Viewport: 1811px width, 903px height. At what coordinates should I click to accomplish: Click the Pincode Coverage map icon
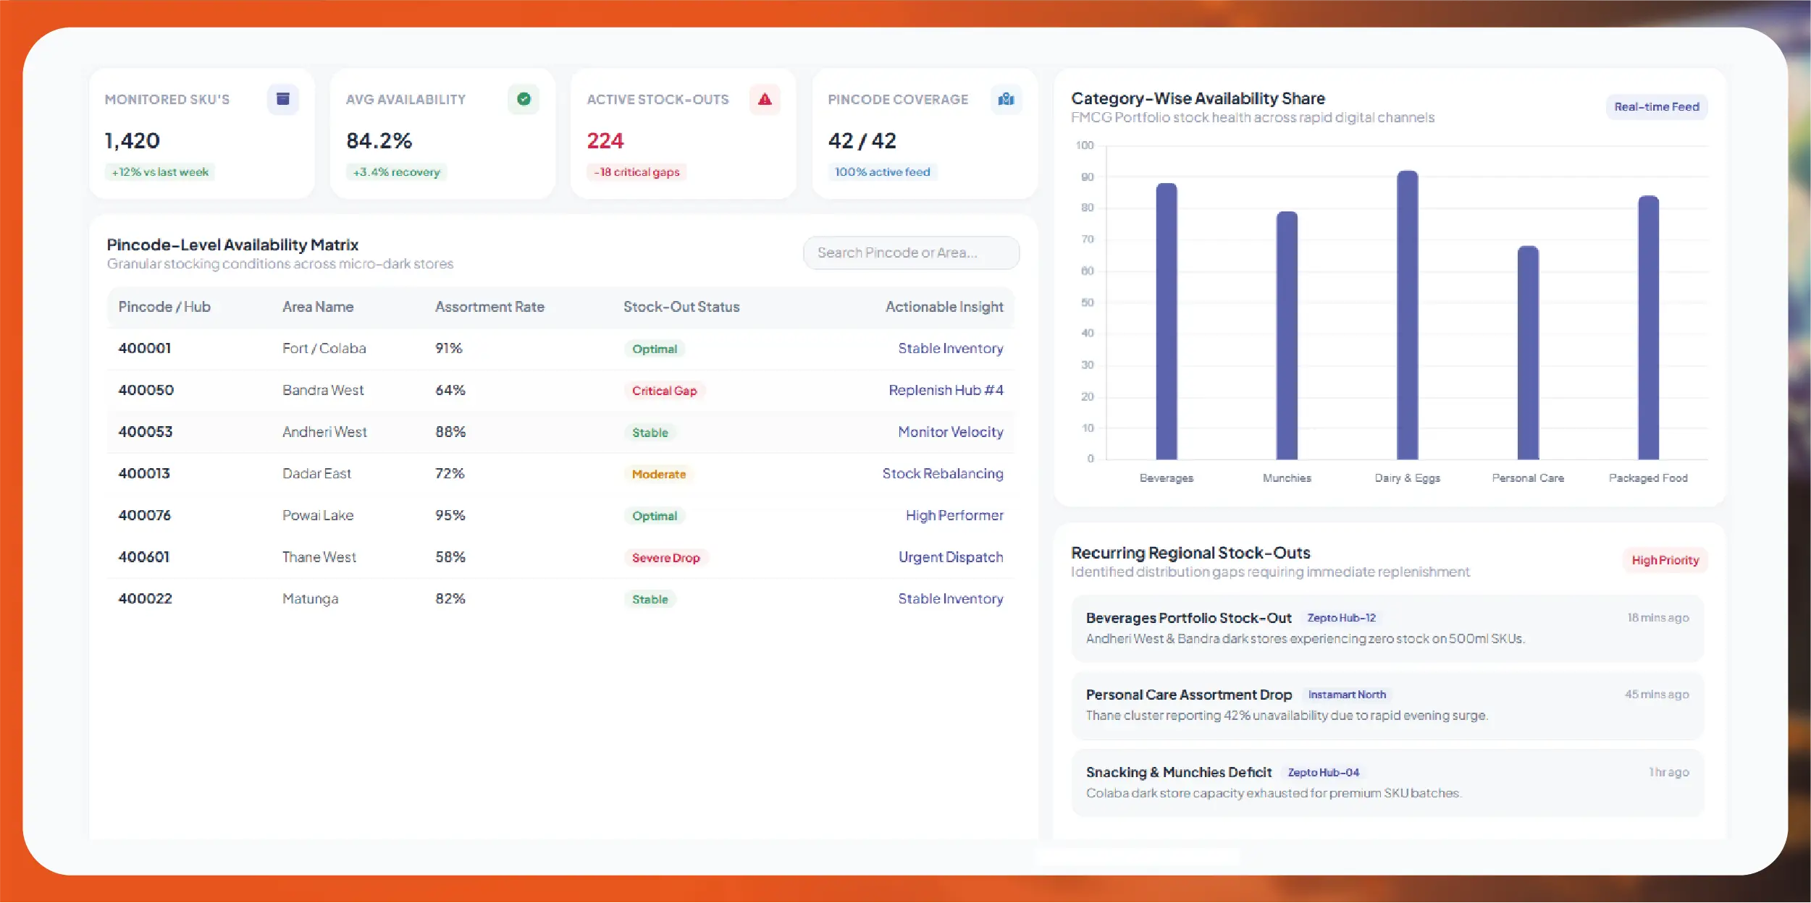coord(1006,99)
